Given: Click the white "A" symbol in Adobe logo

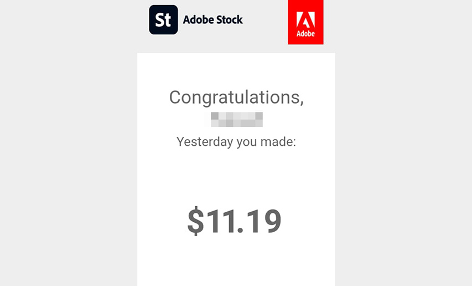Looking at the screenshot, I should [x=305, y=19].
